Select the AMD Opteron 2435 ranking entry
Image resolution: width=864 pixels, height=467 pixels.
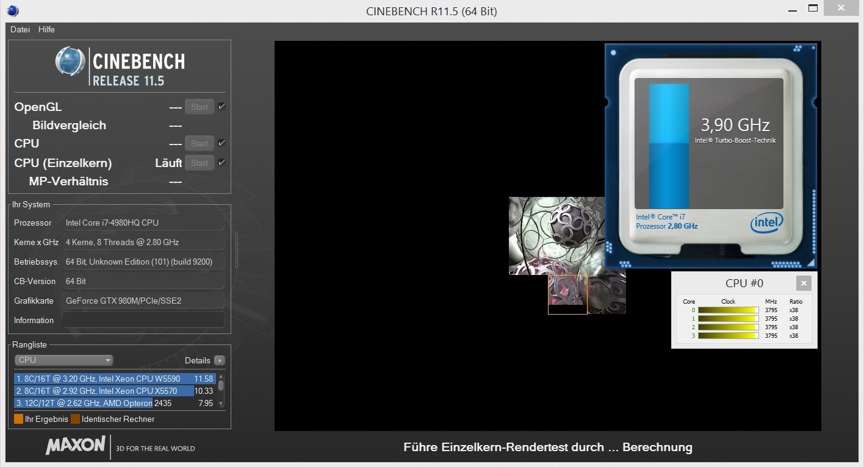click(115, 403)
